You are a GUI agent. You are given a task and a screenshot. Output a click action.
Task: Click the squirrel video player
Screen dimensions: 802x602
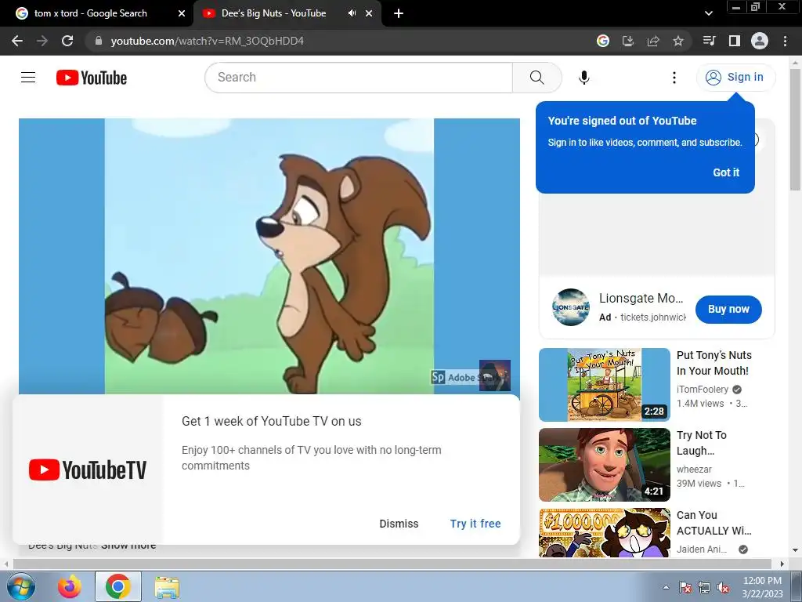(x=269, y=256)
